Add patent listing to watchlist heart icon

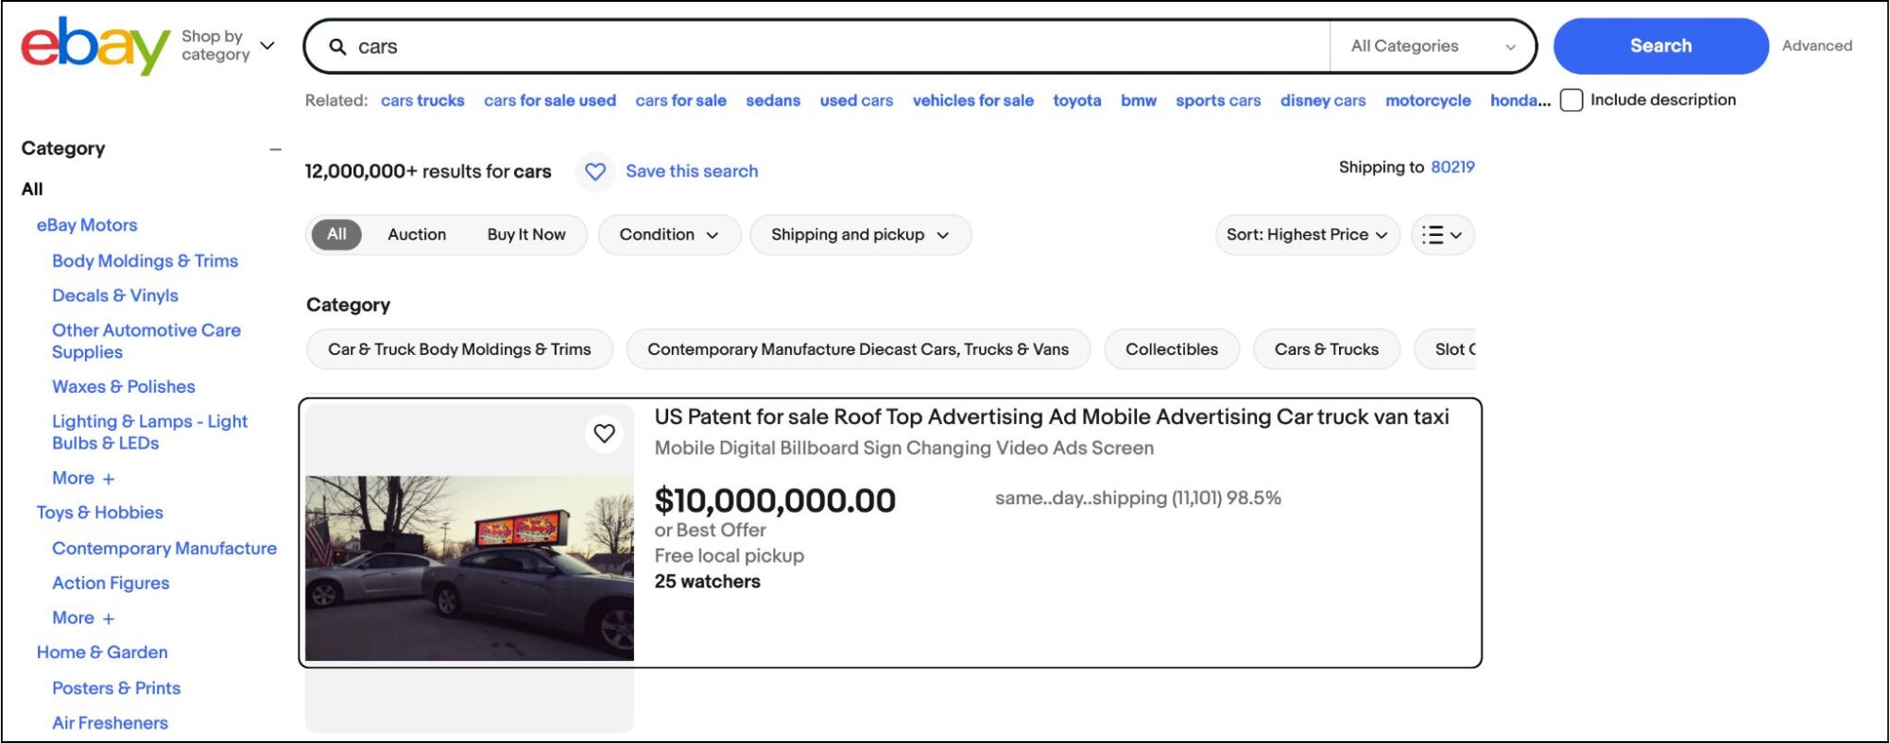point(604,433)
